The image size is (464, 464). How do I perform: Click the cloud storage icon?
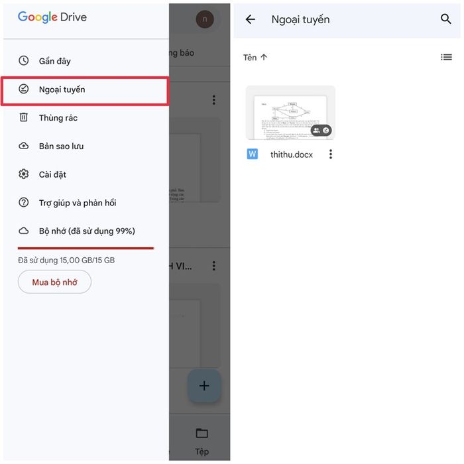(x=24, y=231)
